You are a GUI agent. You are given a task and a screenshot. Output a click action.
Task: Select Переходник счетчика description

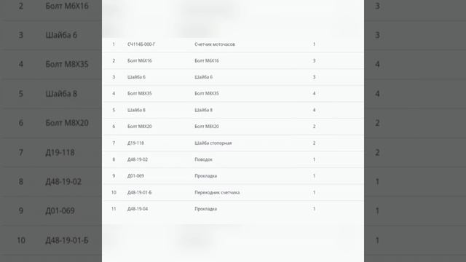217,192
